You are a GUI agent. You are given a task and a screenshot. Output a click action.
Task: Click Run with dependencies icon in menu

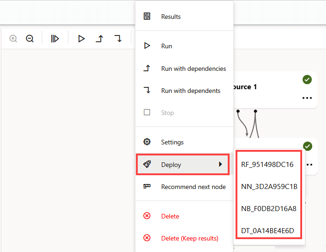pyautogui.click(x=147, y=68)
